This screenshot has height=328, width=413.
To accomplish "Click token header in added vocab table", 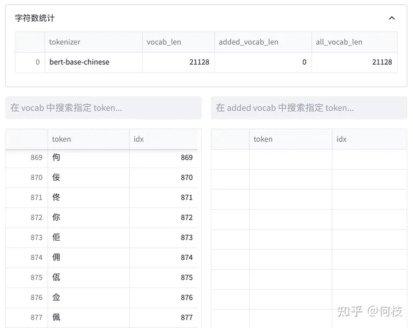I will coord(290,139).
